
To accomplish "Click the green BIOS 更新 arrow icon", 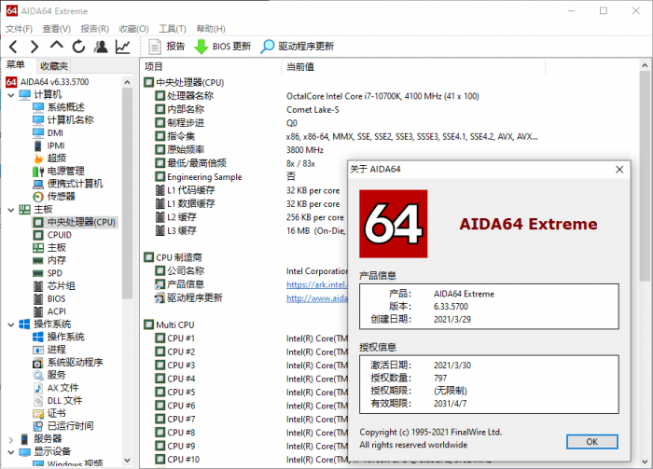I will (x=201, y=47).
